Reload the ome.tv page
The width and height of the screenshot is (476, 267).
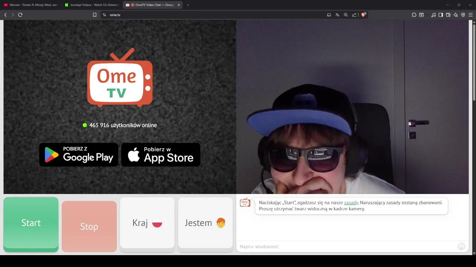pos(20,15)
